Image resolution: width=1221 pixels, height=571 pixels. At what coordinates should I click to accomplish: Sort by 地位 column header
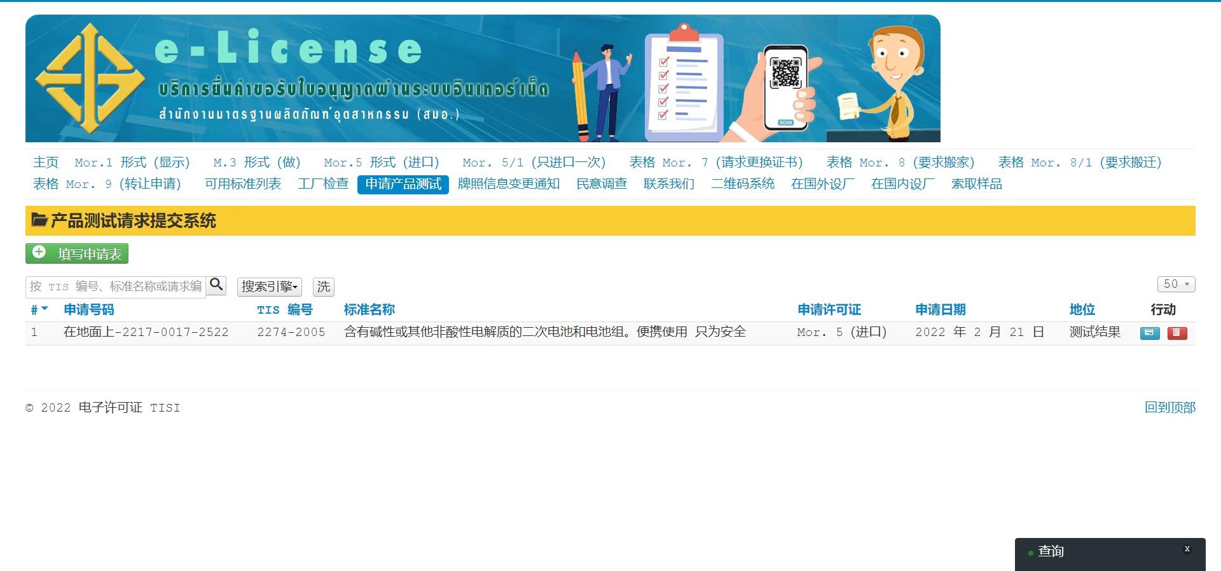pos(1082,310)
